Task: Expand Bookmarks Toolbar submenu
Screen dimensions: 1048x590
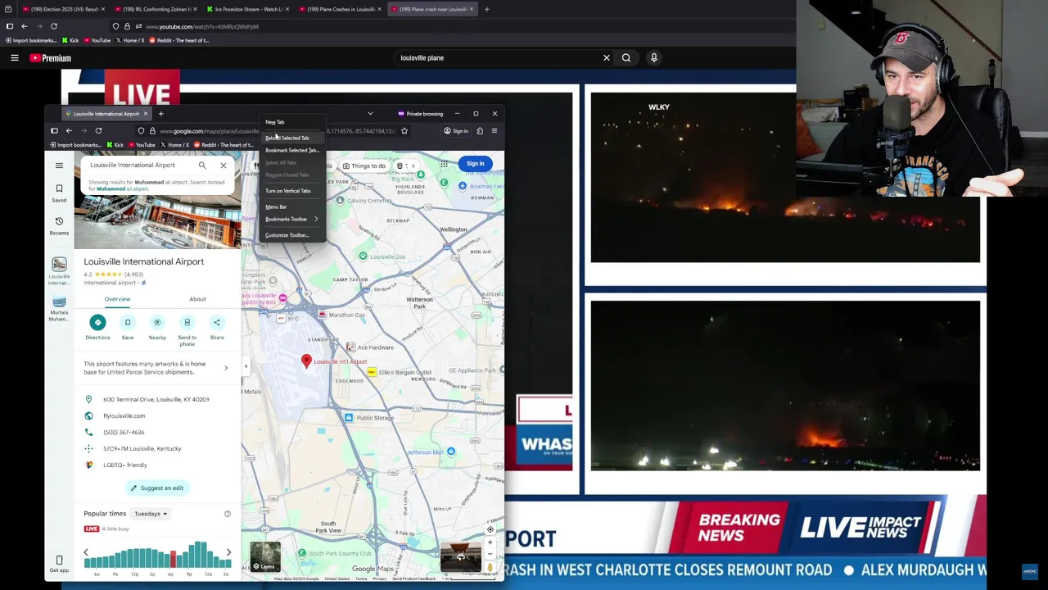Action: 293,219
